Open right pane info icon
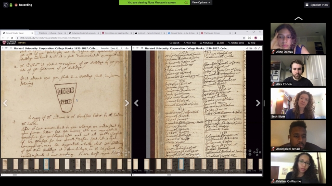Viewport: 332px width, 186px height. click(x=255, y=48)
